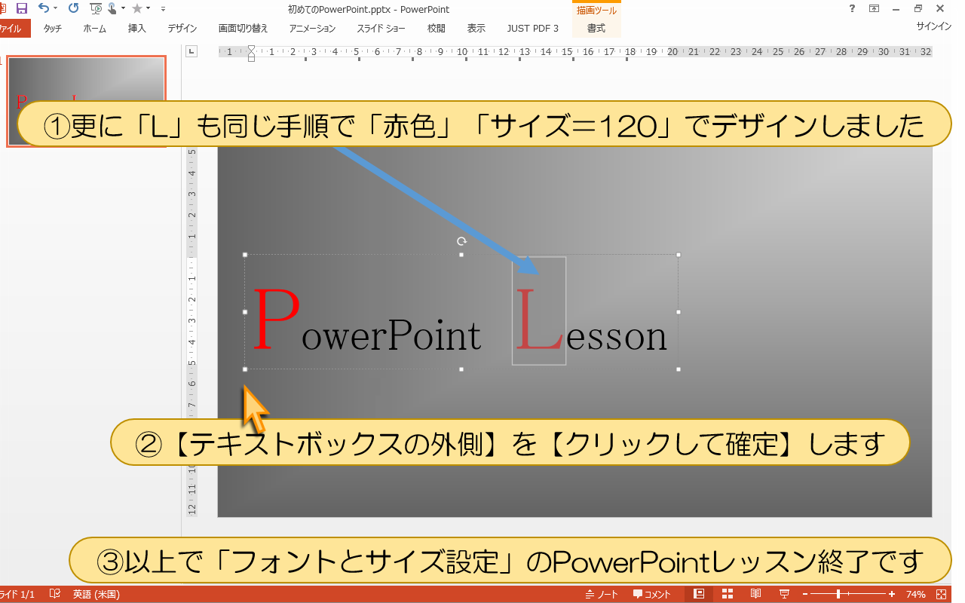Viewport: 965px width, 603px height.
Task: Switch to 画面切り替え tab
Action: tap(243, 29)
